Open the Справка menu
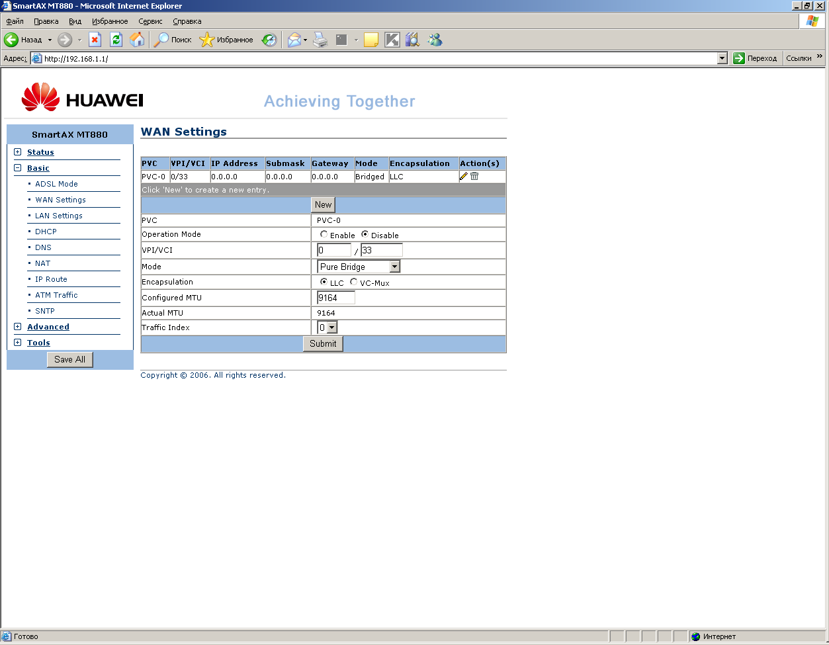Screen dimensions: 829x645 tap(187, 21)
